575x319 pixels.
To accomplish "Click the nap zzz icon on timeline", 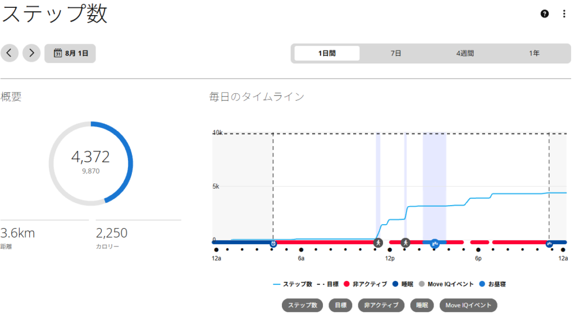I will pyautogui.click(x=435, y=244).
